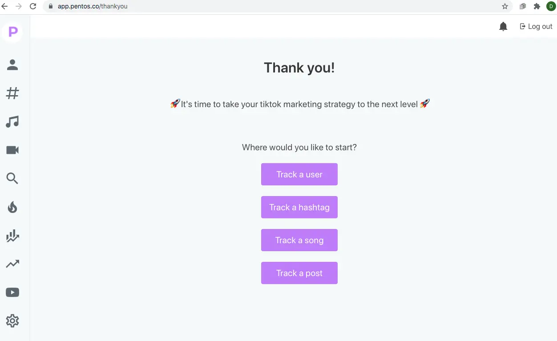
Task: Open the trending-up arrow icon
Action: pos(12,264)
